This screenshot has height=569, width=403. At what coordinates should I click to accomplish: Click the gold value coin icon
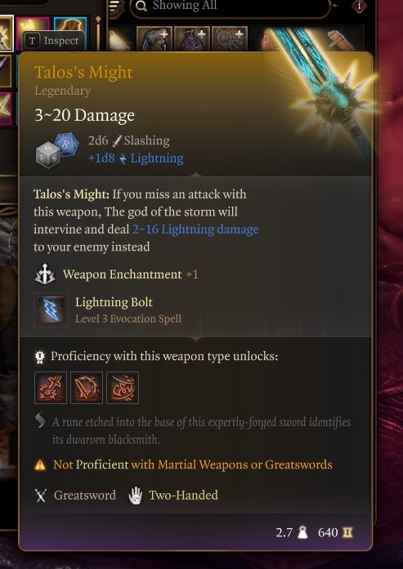coord(347,532)
